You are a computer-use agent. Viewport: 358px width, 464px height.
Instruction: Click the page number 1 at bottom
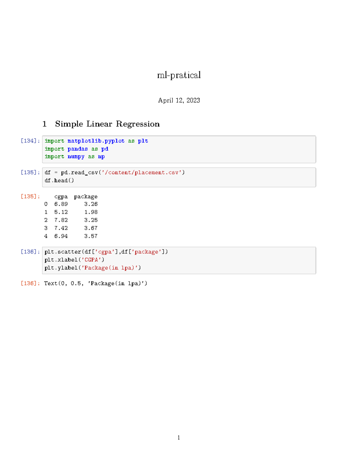pos(179,437)
